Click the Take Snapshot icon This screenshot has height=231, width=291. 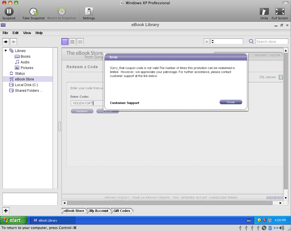coord(34,12)
